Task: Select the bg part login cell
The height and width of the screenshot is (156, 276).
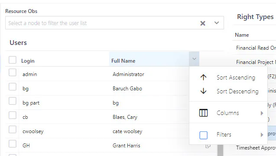Action: pyautogui.click(x=31, y=103)
